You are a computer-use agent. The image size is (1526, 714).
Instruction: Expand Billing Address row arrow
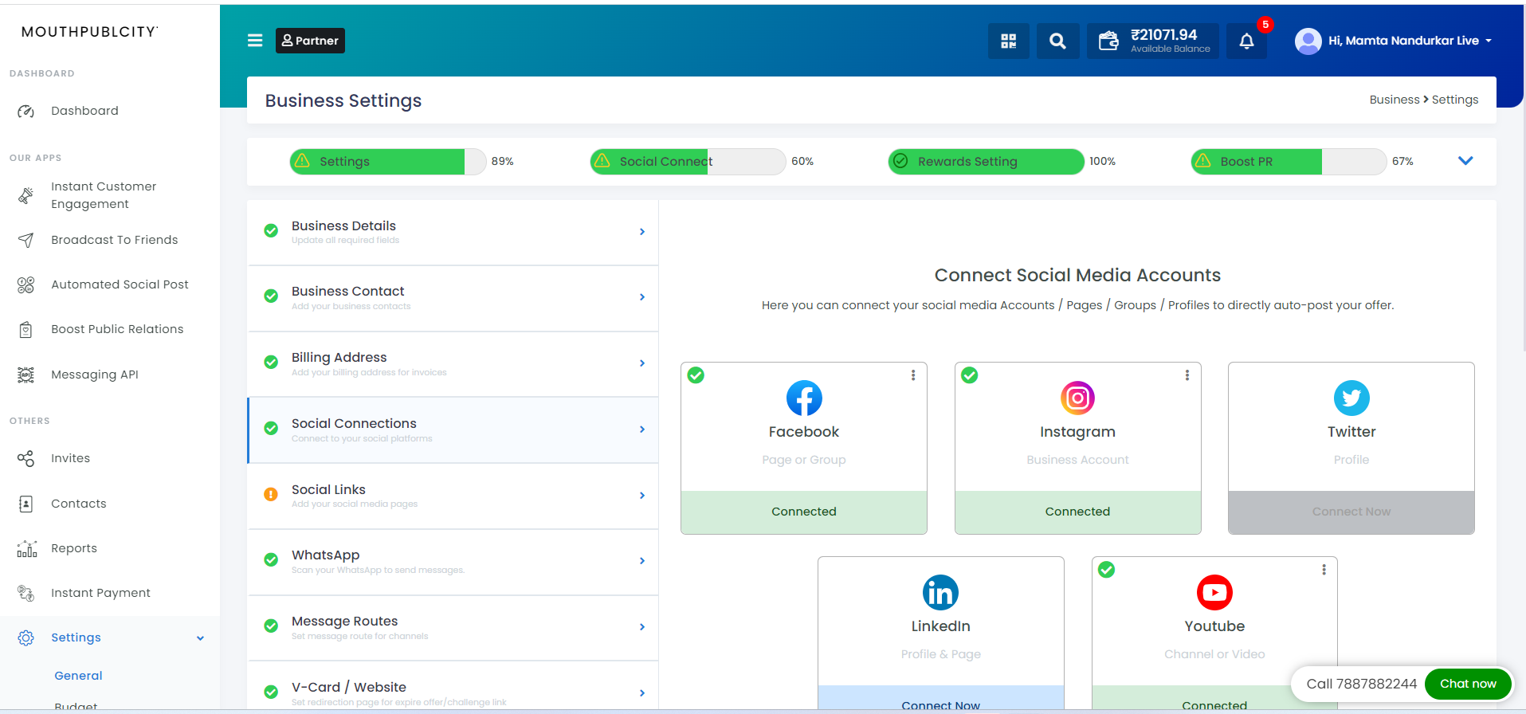[x=642, y=363]
